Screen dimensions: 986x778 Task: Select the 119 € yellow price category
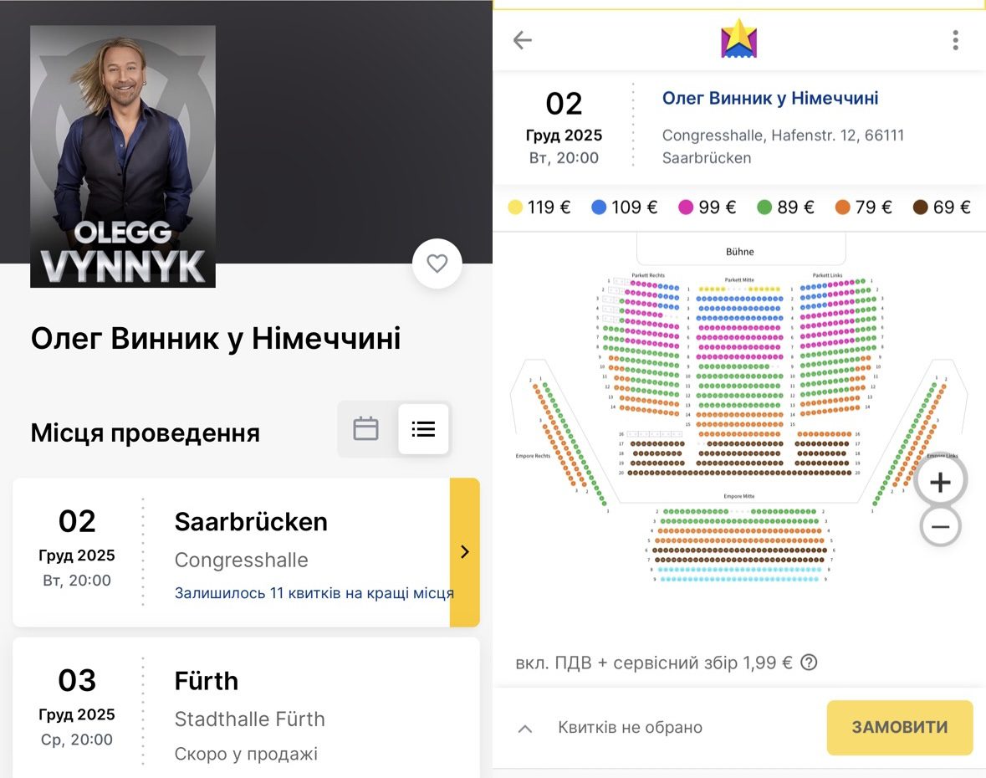539,207
